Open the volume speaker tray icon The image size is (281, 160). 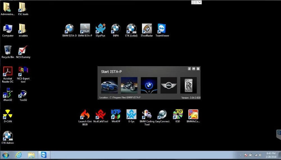pyautogui.click(x=260, y=155)
